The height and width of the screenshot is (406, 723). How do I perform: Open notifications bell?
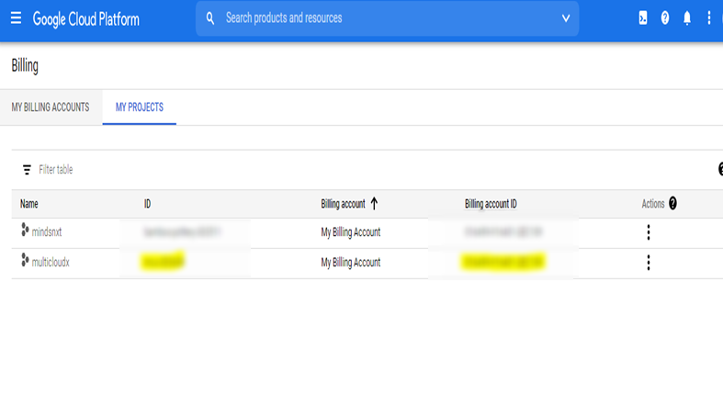[x=687, y=18]
